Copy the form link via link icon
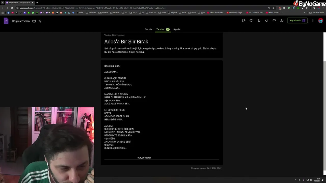This screenshot has height=183, width=326. (x=274, y=21)
